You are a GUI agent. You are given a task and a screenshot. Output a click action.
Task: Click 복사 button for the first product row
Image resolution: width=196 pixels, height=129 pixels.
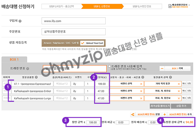click(x=184, y=83)
